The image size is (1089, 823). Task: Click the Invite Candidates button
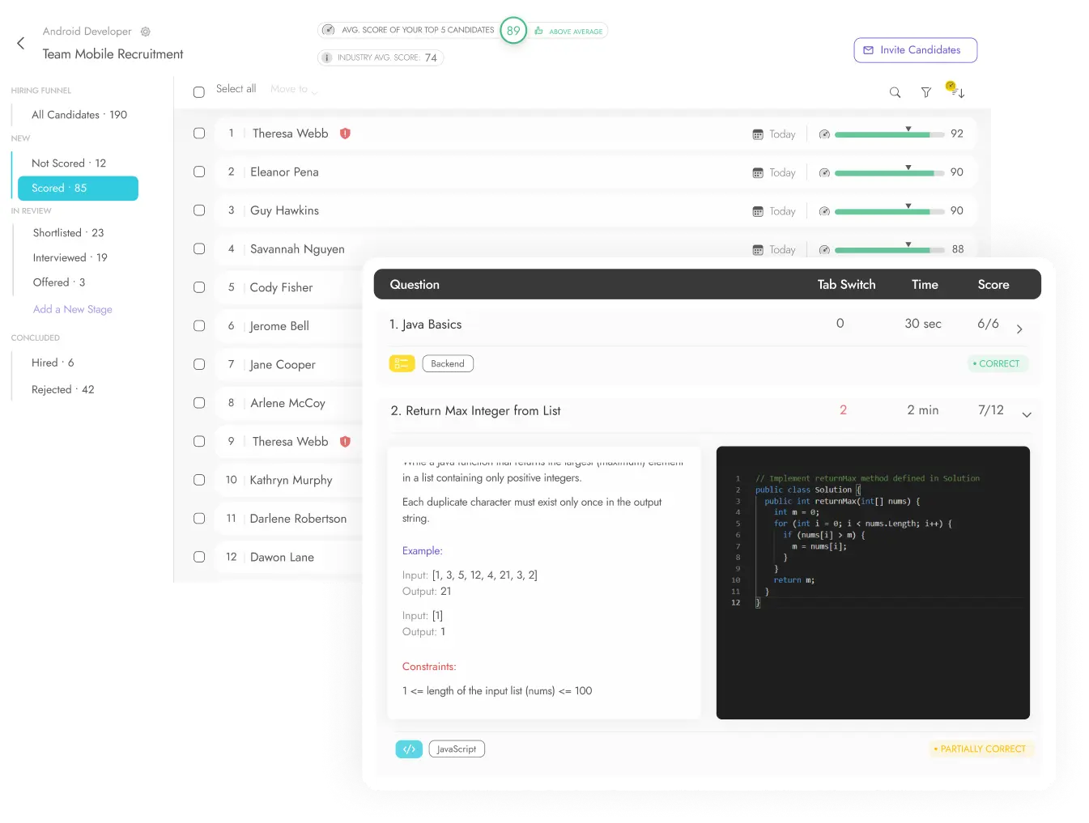coord(915,50)
